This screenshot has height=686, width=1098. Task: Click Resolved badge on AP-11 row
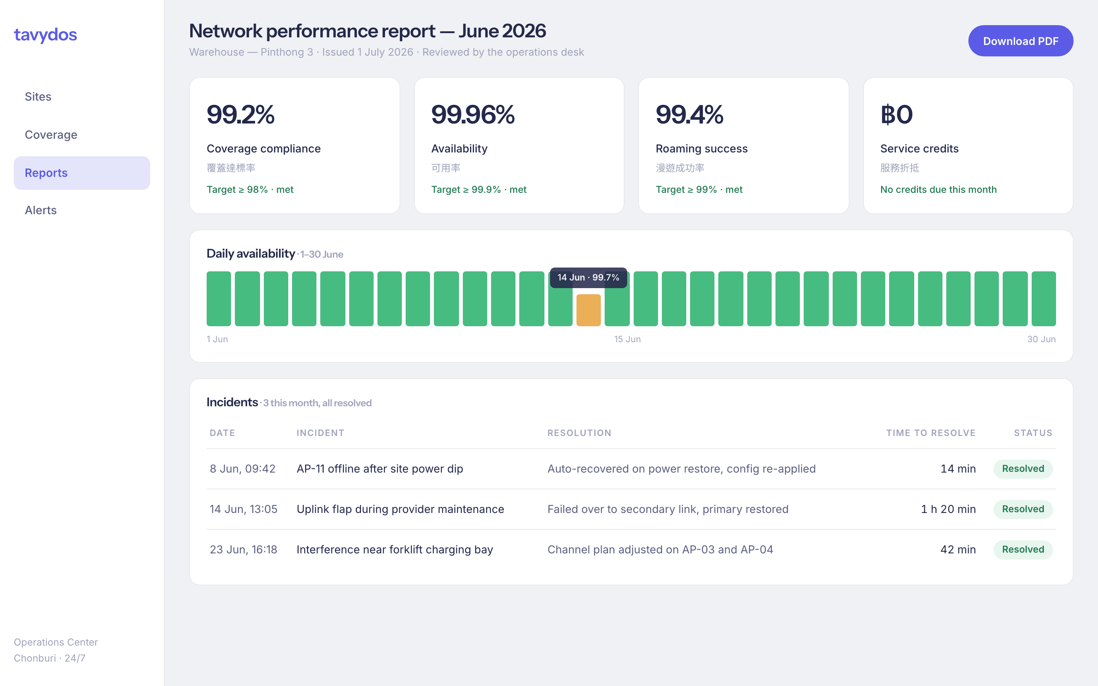1023,469
